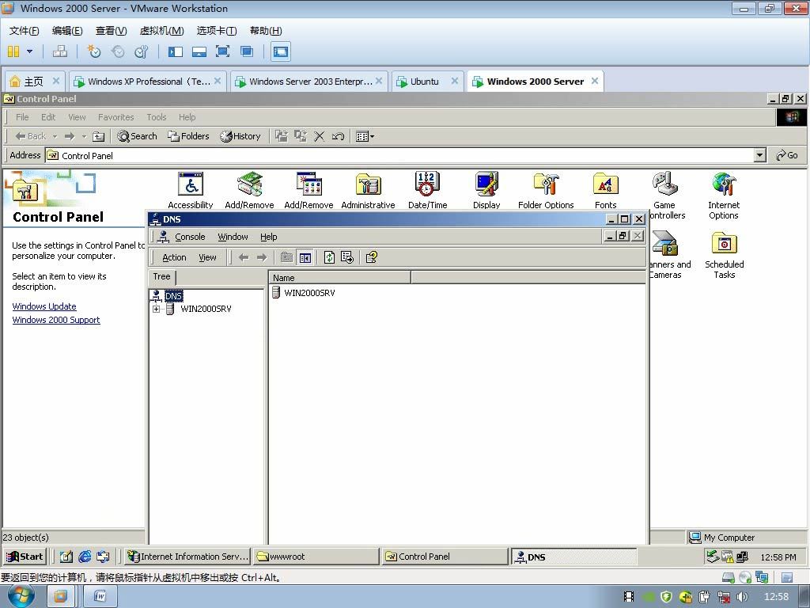Open Folder Options icon
The height and width of the screenshot is (608, 810).
546,190
